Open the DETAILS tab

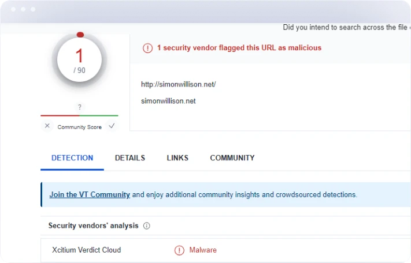coord(130,158)
